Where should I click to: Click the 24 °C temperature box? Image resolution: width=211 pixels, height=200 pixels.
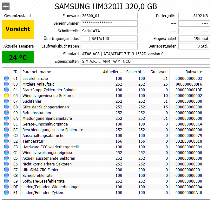(x=18, y=57)
